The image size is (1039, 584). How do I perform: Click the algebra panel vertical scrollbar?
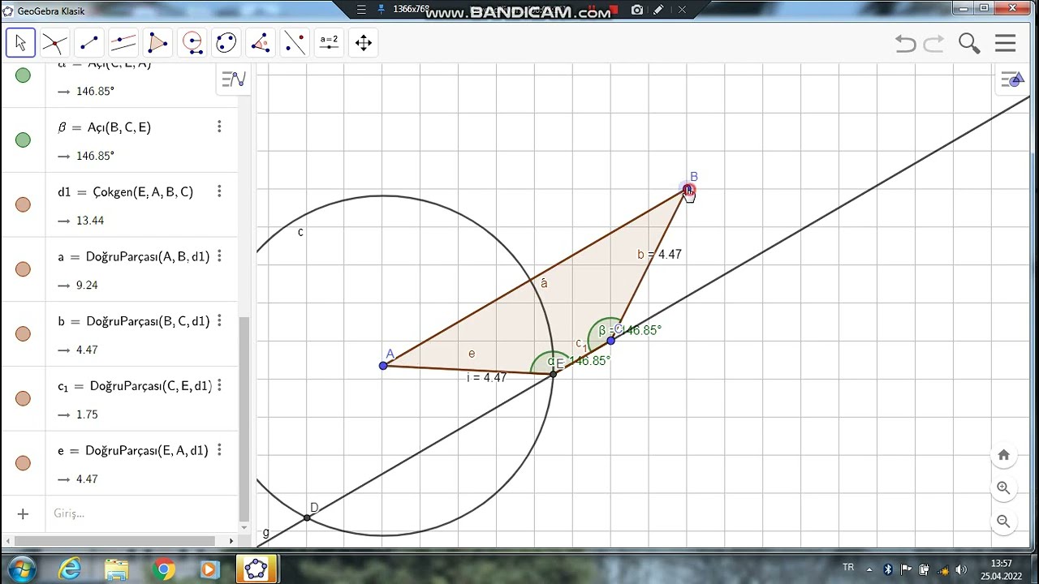click(244, 418)
